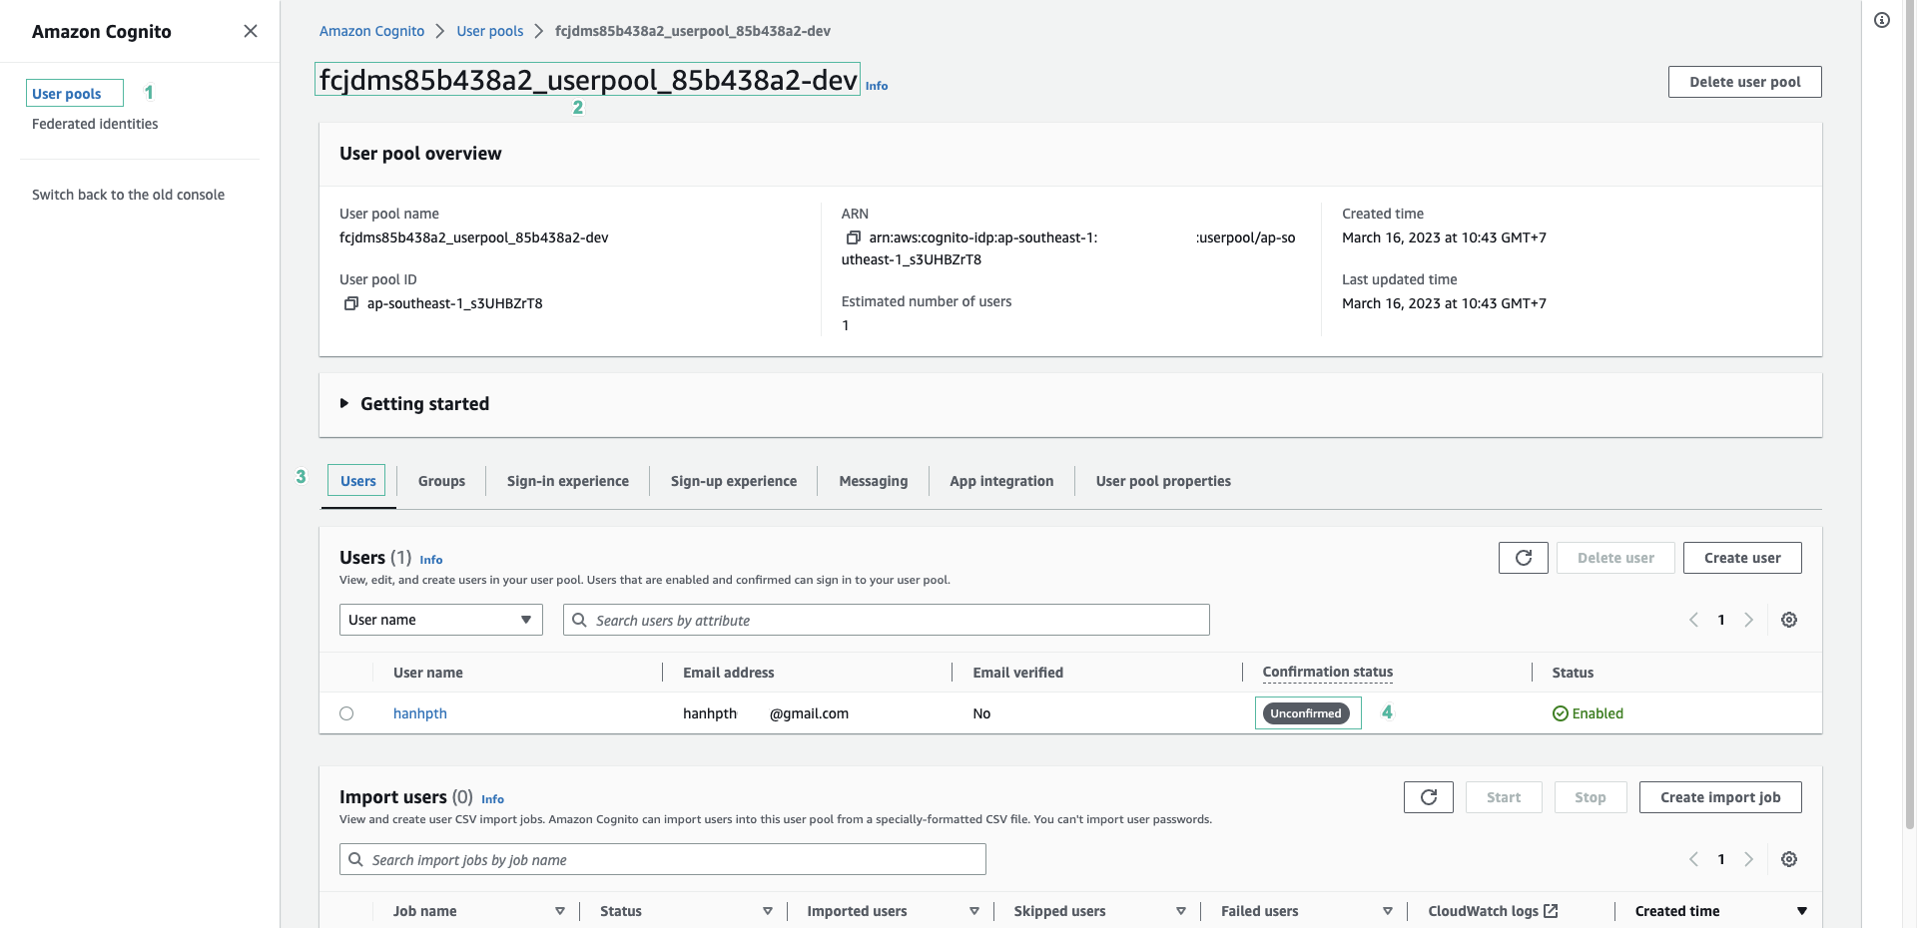Click the Confirmation status column header

[x=1327, y=672]
